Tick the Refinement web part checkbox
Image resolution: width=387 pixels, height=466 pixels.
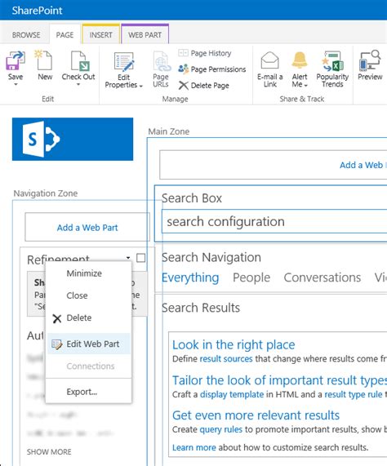(x=141, y=258)
